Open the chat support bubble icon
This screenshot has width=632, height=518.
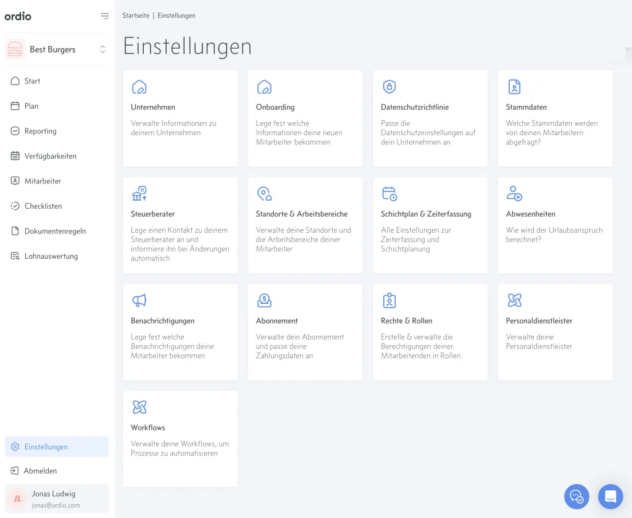[576, 496]
